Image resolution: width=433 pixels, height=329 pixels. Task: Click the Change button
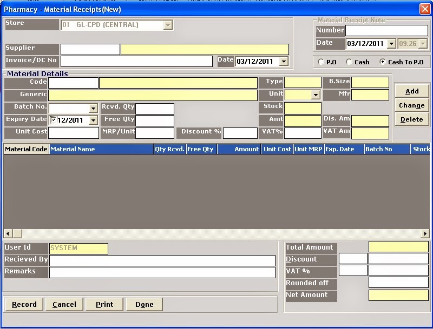(x=411, y=105)
